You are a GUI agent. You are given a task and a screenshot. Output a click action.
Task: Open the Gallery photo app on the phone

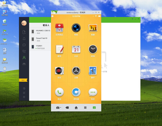click(x=93, y=28)
